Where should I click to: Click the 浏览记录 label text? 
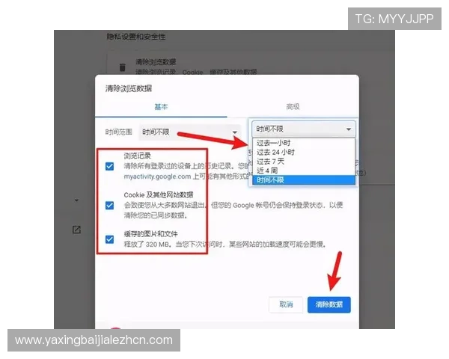[137, 156]
